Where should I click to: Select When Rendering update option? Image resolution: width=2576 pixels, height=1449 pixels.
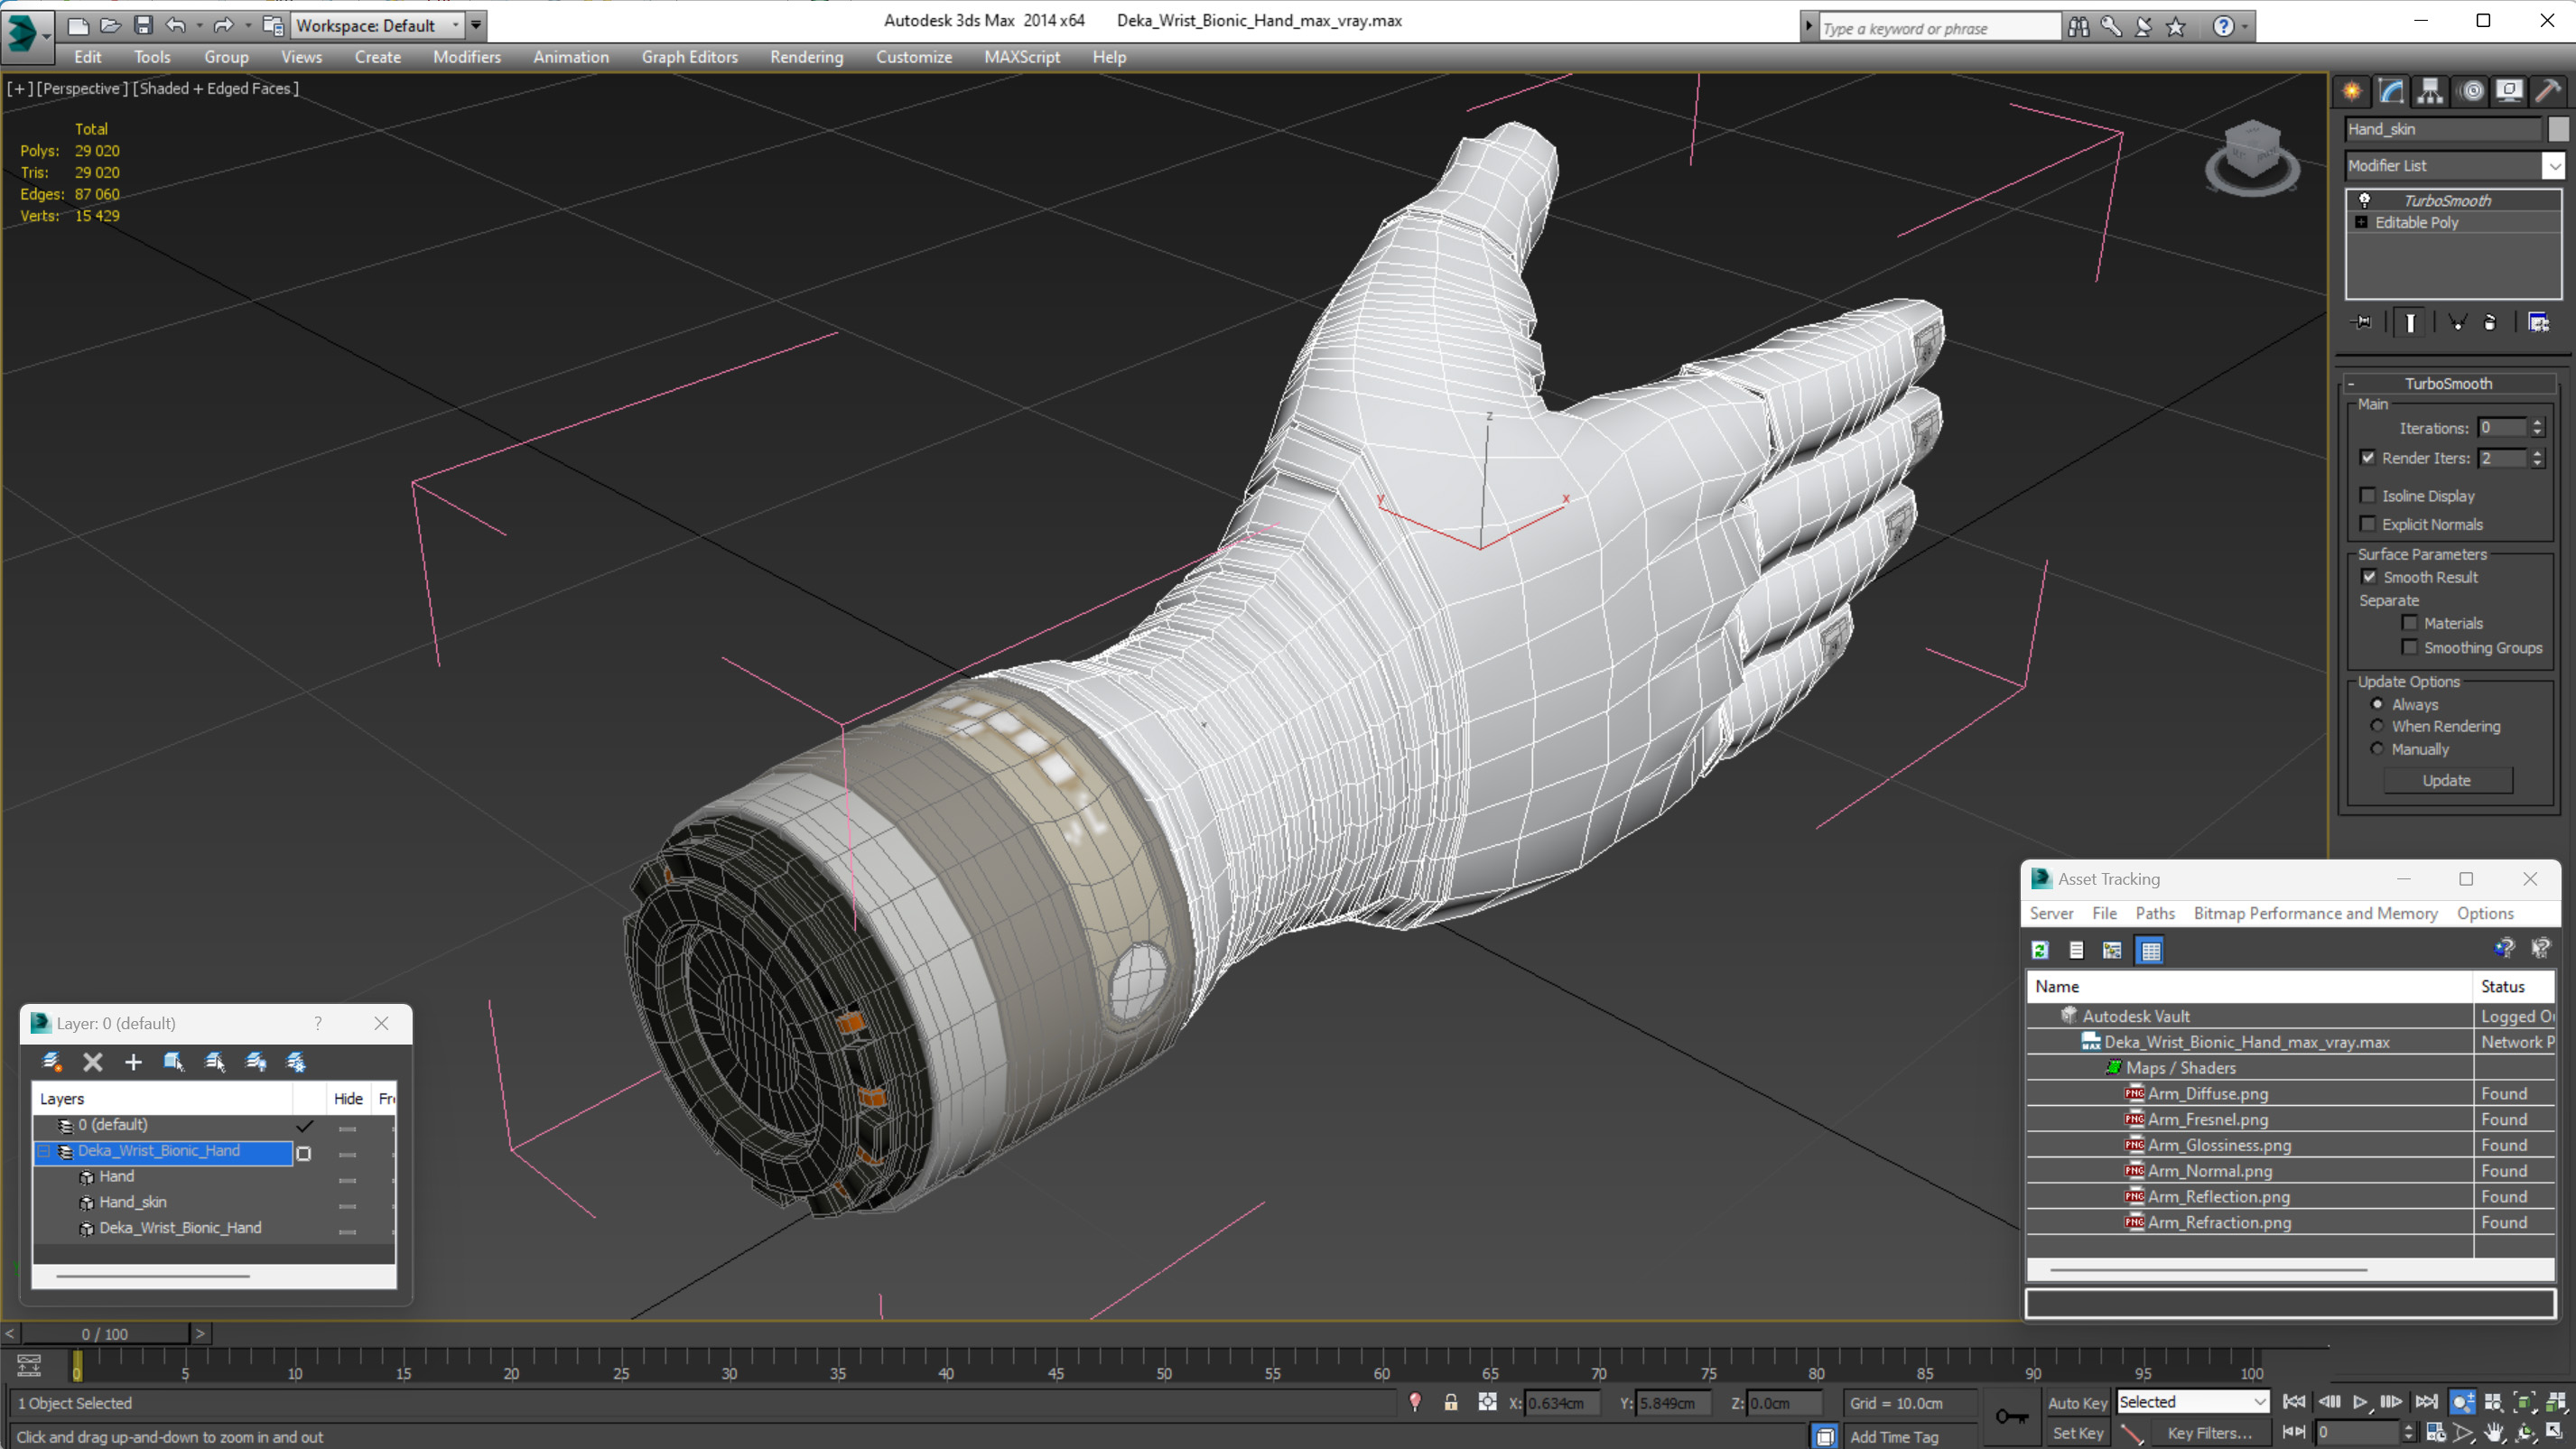click(x=2377, y=726)
